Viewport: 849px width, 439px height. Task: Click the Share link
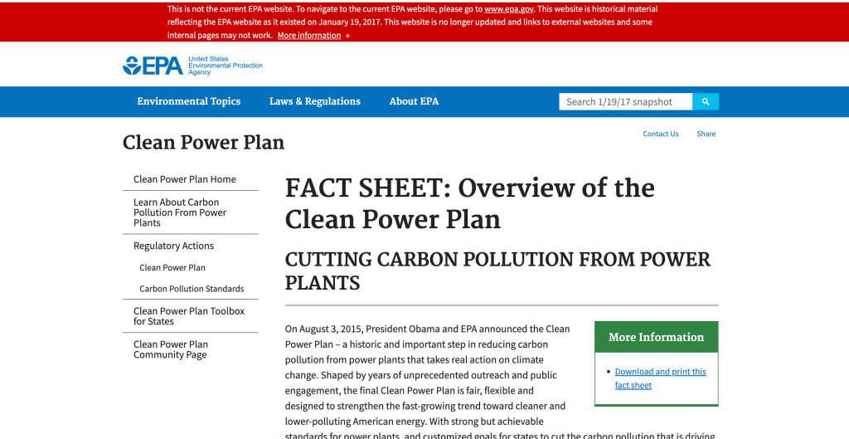click(706, 134)
